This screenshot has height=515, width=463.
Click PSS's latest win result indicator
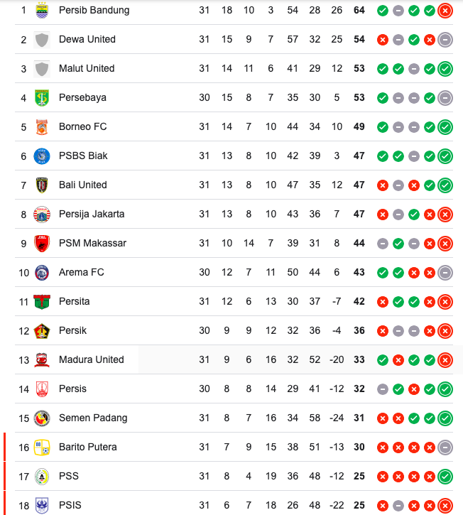445,477
